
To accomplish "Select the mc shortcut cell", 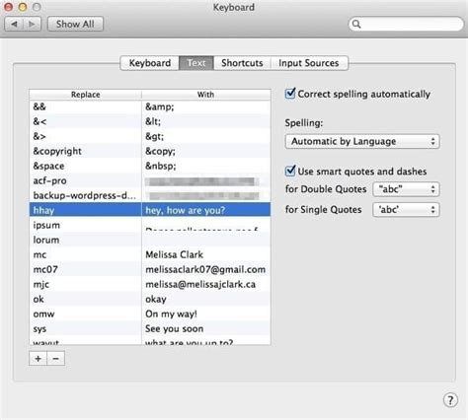I will (86, 254).
